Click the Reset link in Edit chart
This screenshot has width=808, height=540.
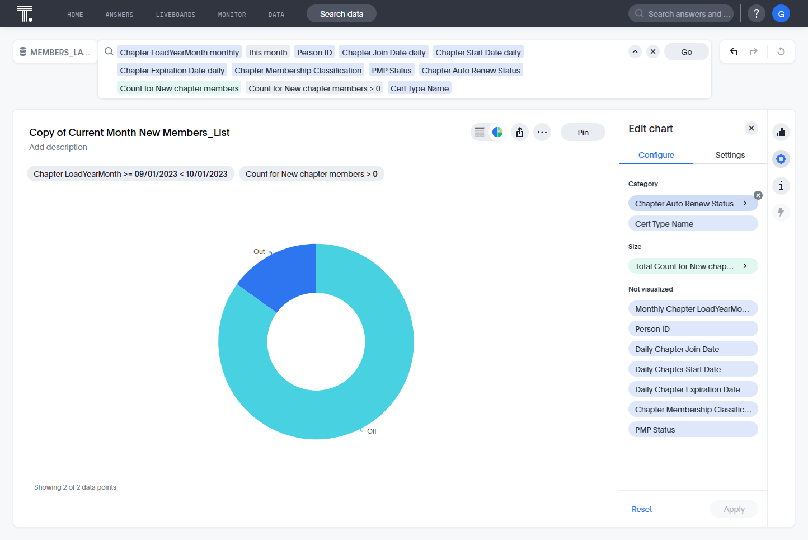click(642, 509)
